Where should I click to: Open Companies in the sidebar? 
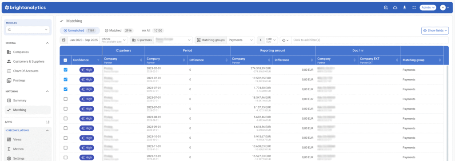tap(28, 52)
